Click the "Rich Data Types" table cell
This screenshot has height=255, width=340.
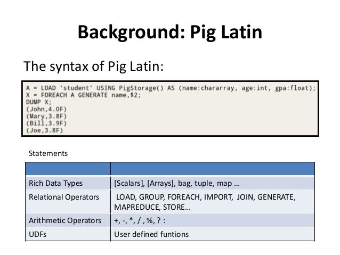point(68,183)
